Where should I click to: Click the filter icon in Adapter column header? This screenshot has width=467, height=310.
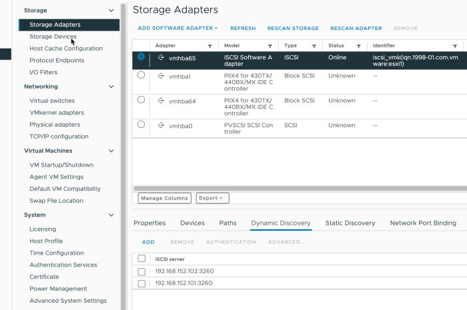point(210,46)
